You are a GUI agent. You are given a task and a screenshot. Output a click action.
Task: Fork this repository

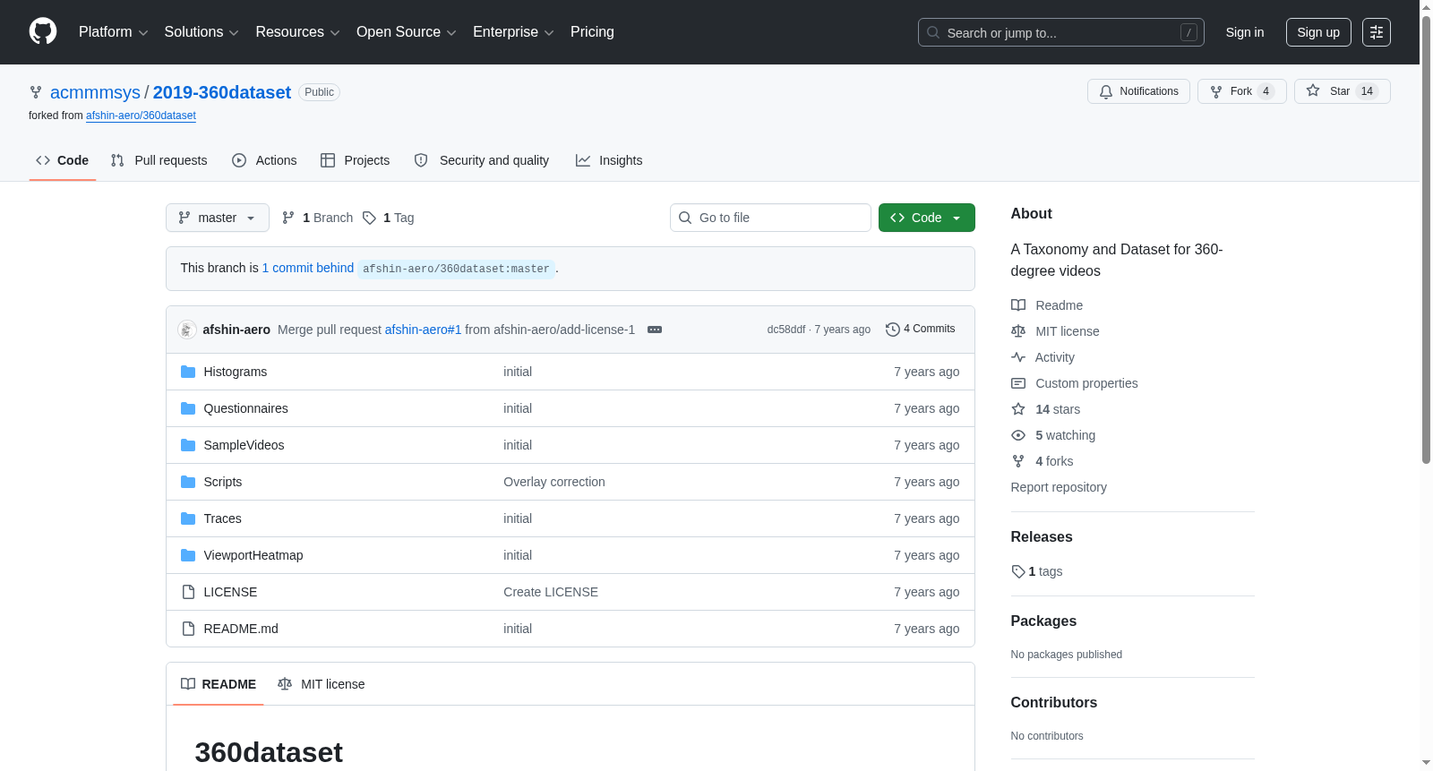1241,91
